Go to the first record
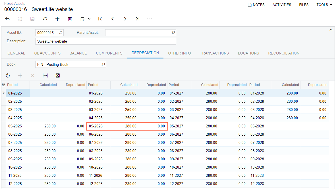The image size is (336, 189). (x=100, y=19)
